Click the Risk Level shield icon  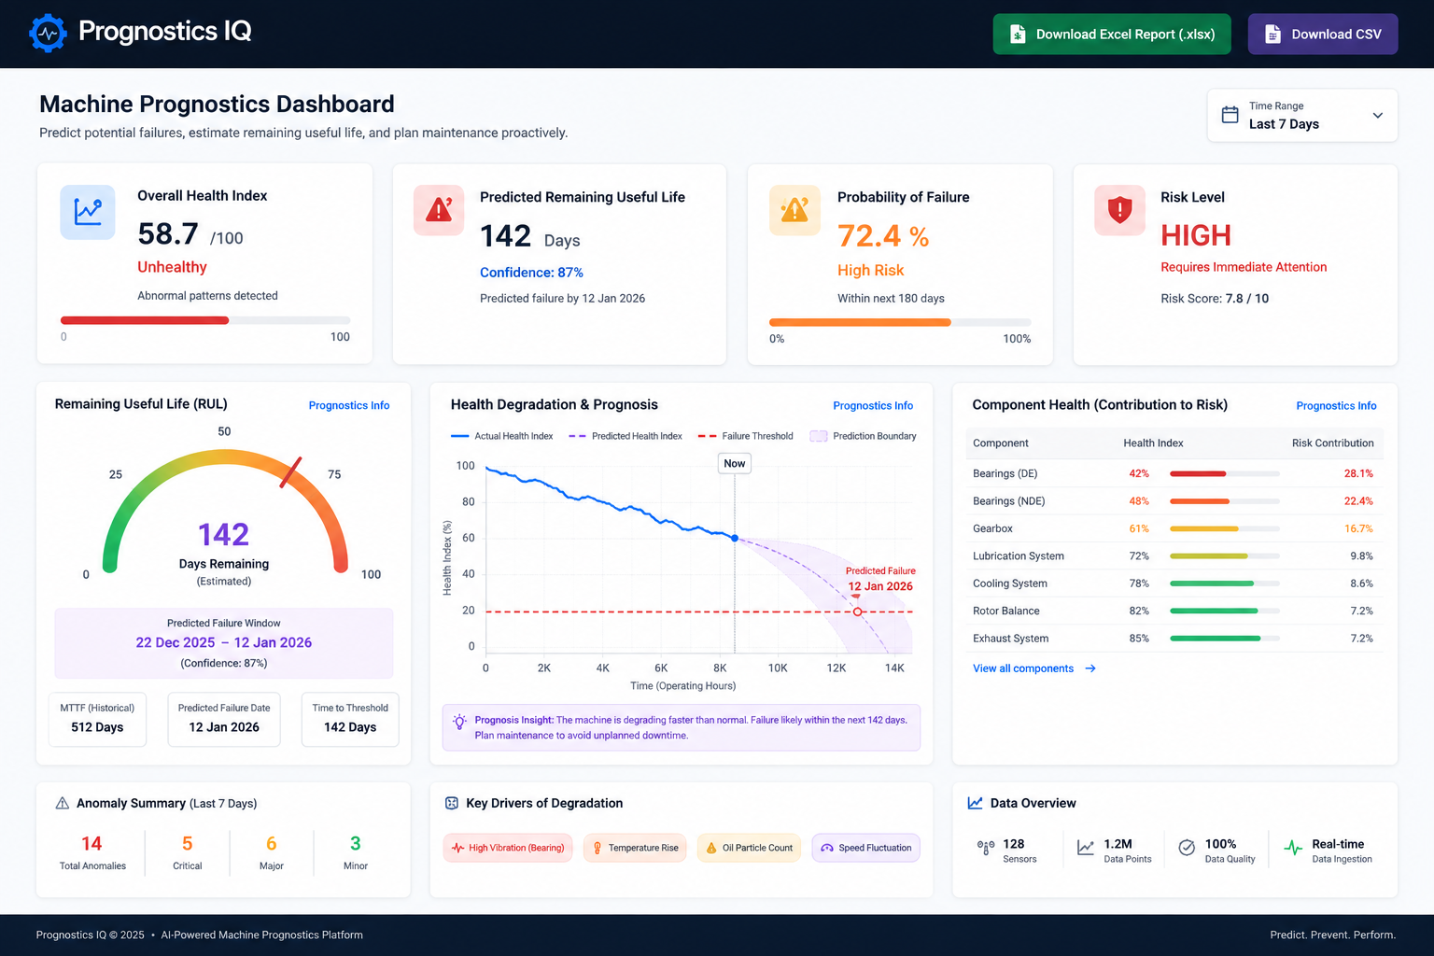(1119, 210)
